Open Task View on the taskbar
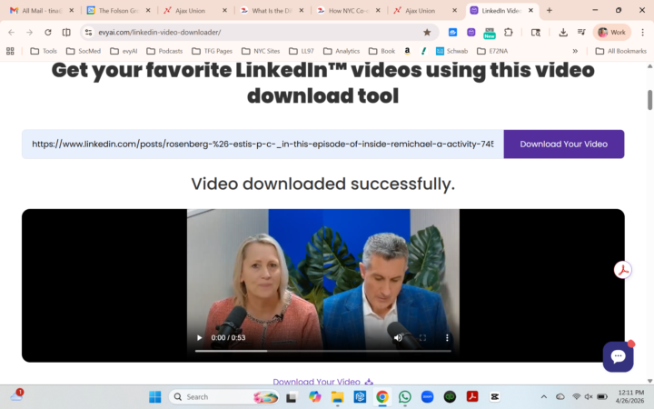654x409 pixels. [292, 396]
